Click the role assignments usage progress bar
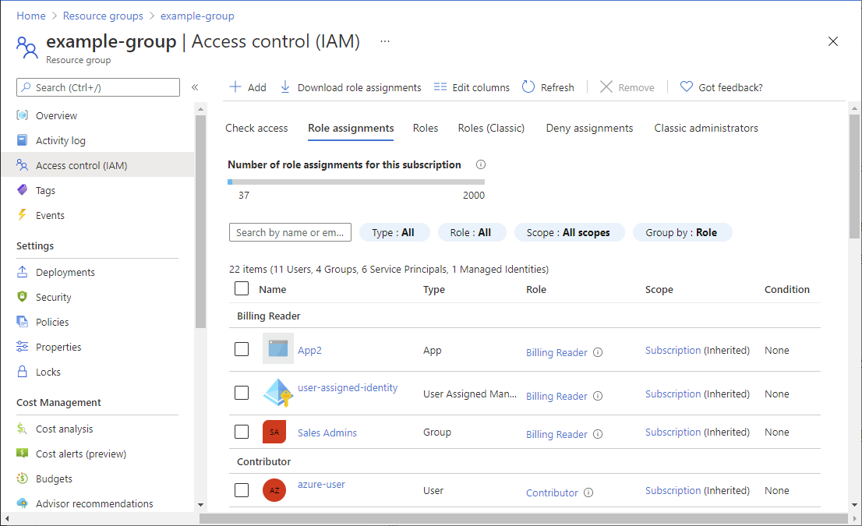 click(356, 182)
